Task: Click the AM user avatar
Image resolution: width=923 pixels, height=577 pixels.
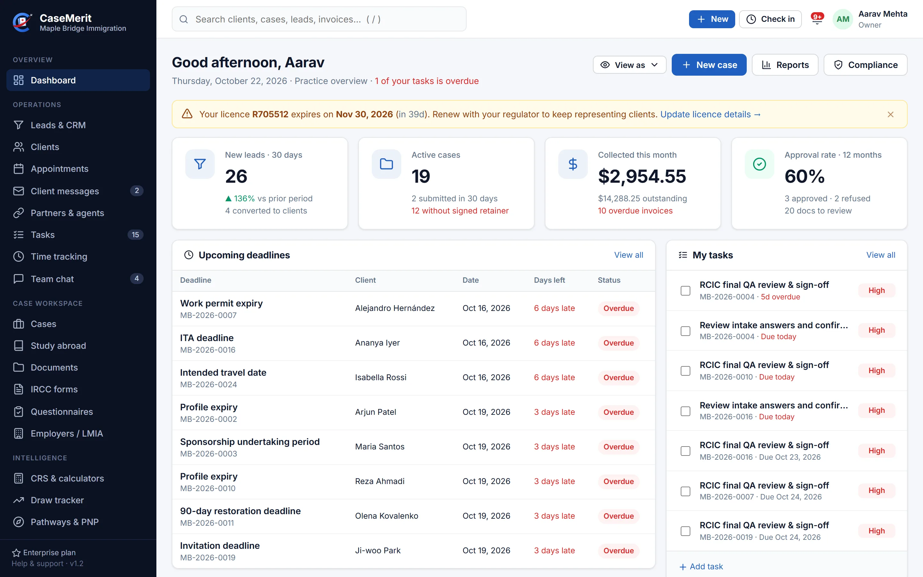Action: pyautogui.click(x=843, y=19)
